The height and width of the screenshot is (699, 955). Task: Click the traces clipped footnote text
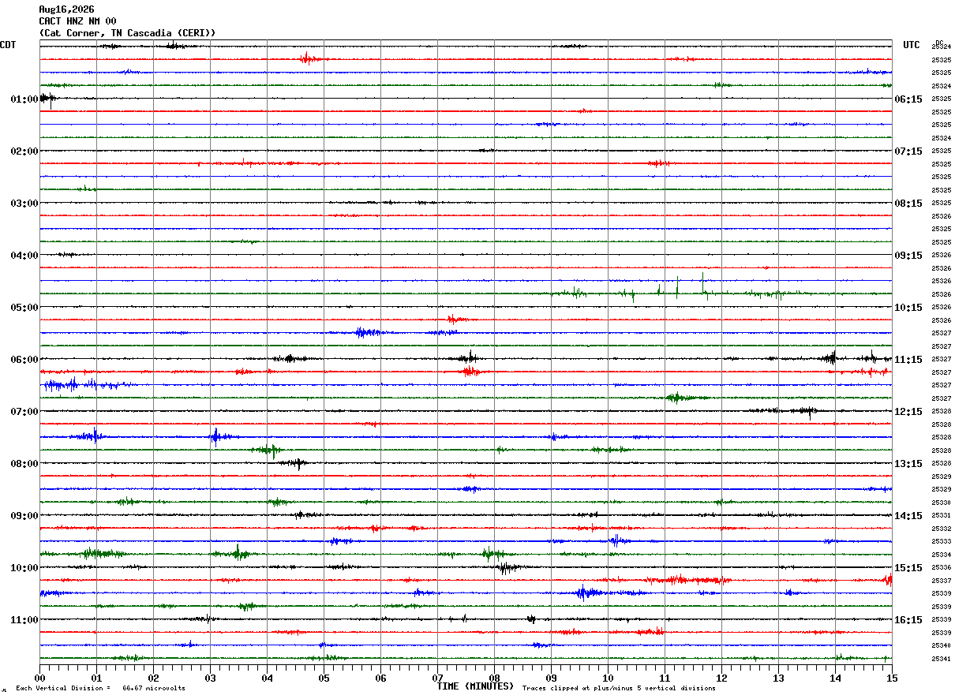pyautogui.click(x=619, y=688)
